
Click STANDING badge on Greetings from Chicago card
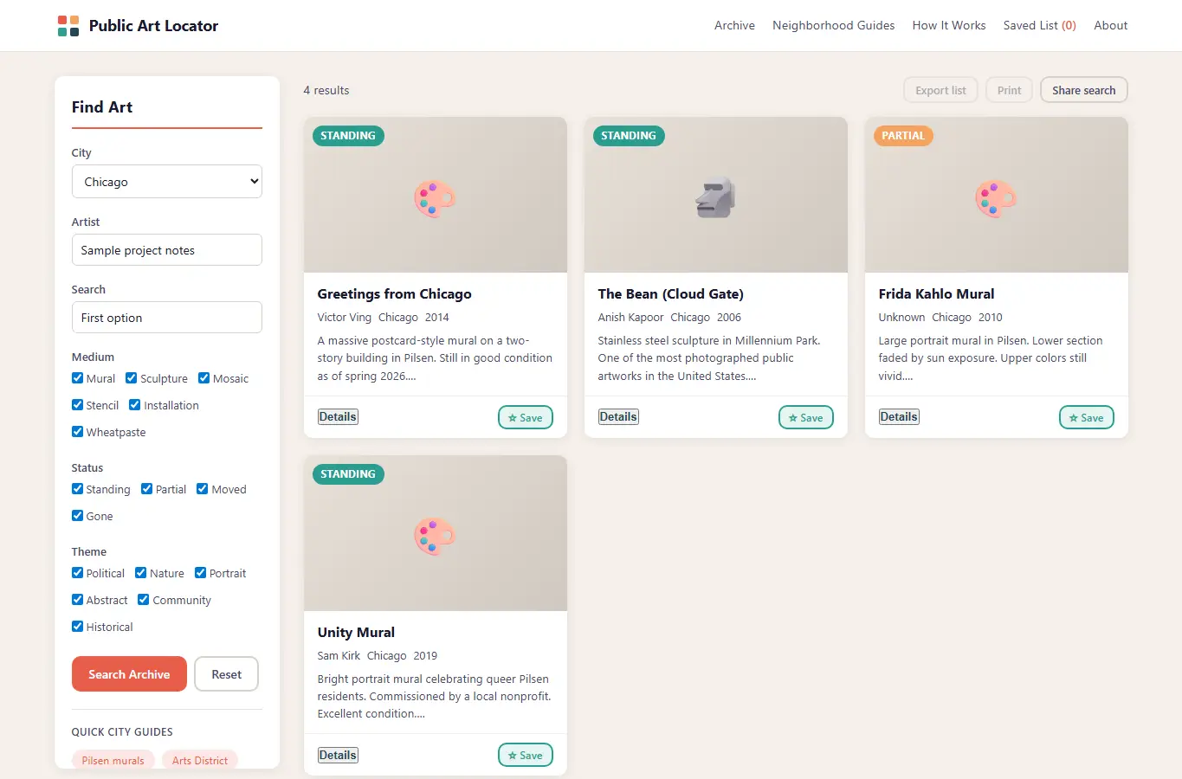pyautogui.click(x=348, y=136)
